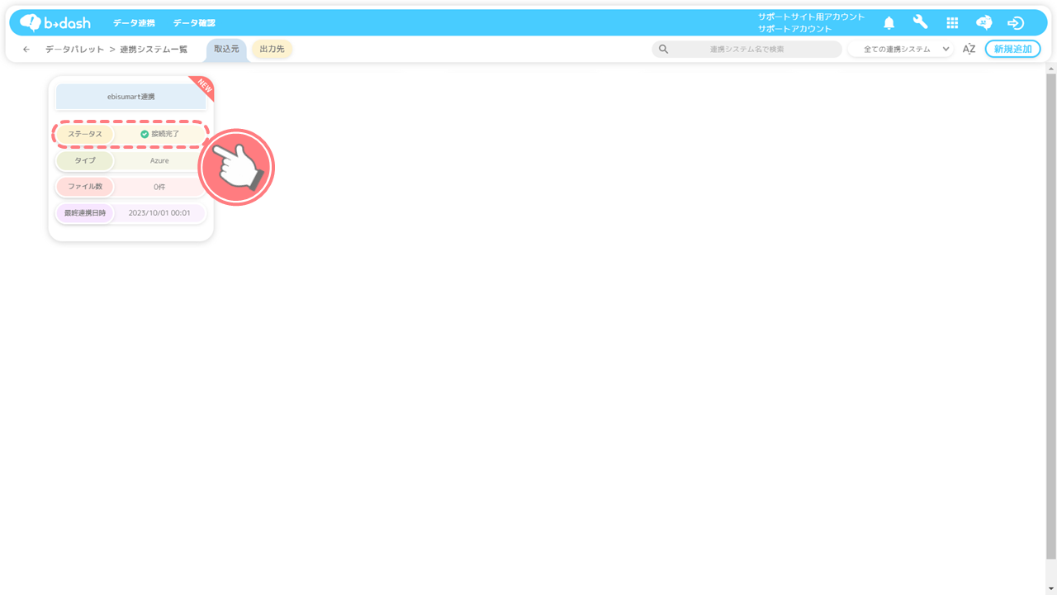Switch to the 出力先 tab
The image size is (1057, 595).
click(272, 49)
